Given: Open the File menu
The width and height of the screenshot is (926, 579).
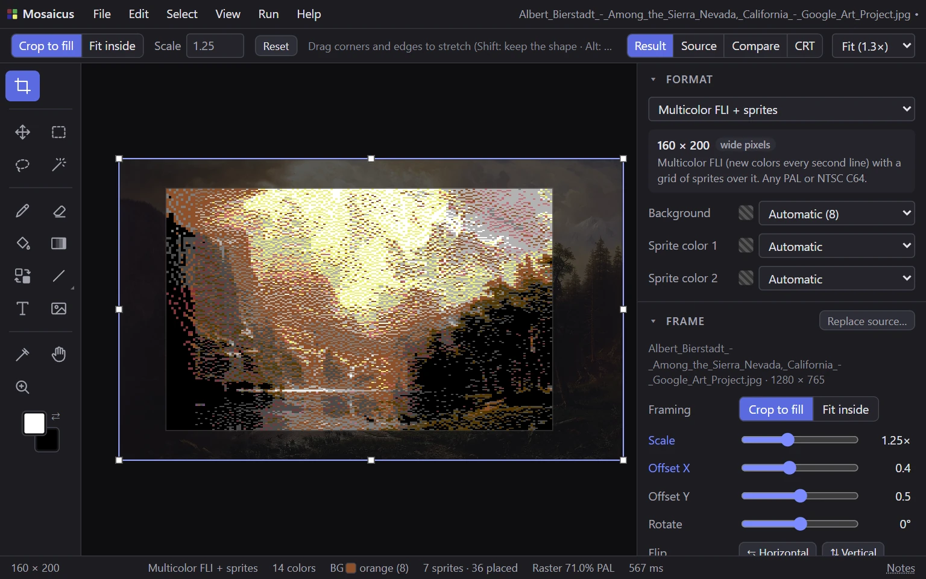Looking at the screenshot, I should pyautogui.click(x=102, y=14).
